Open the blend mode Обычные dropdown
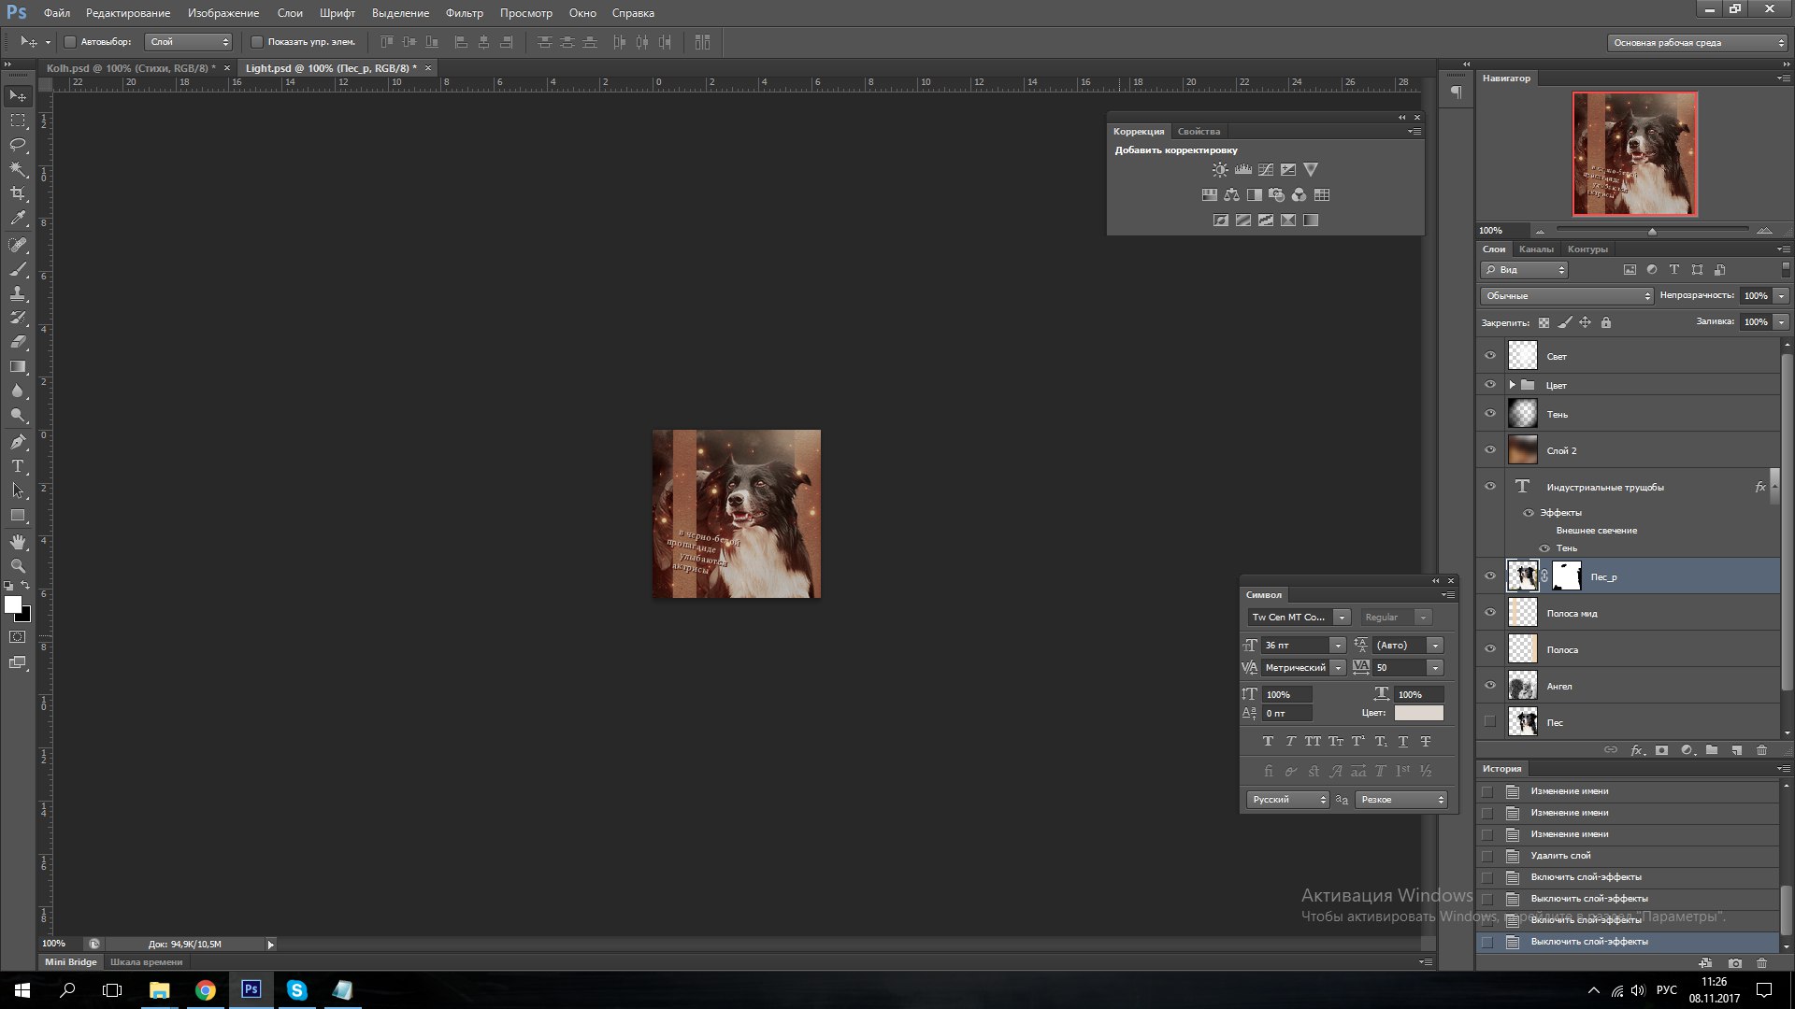The width and height of the screenshot is (1795, 1009). click(x=1567, y=295)
